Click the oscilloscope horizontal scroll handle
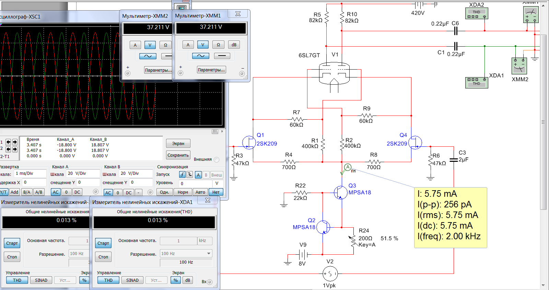The height and width of the screenshot is (290, 549). pos(215,131)
